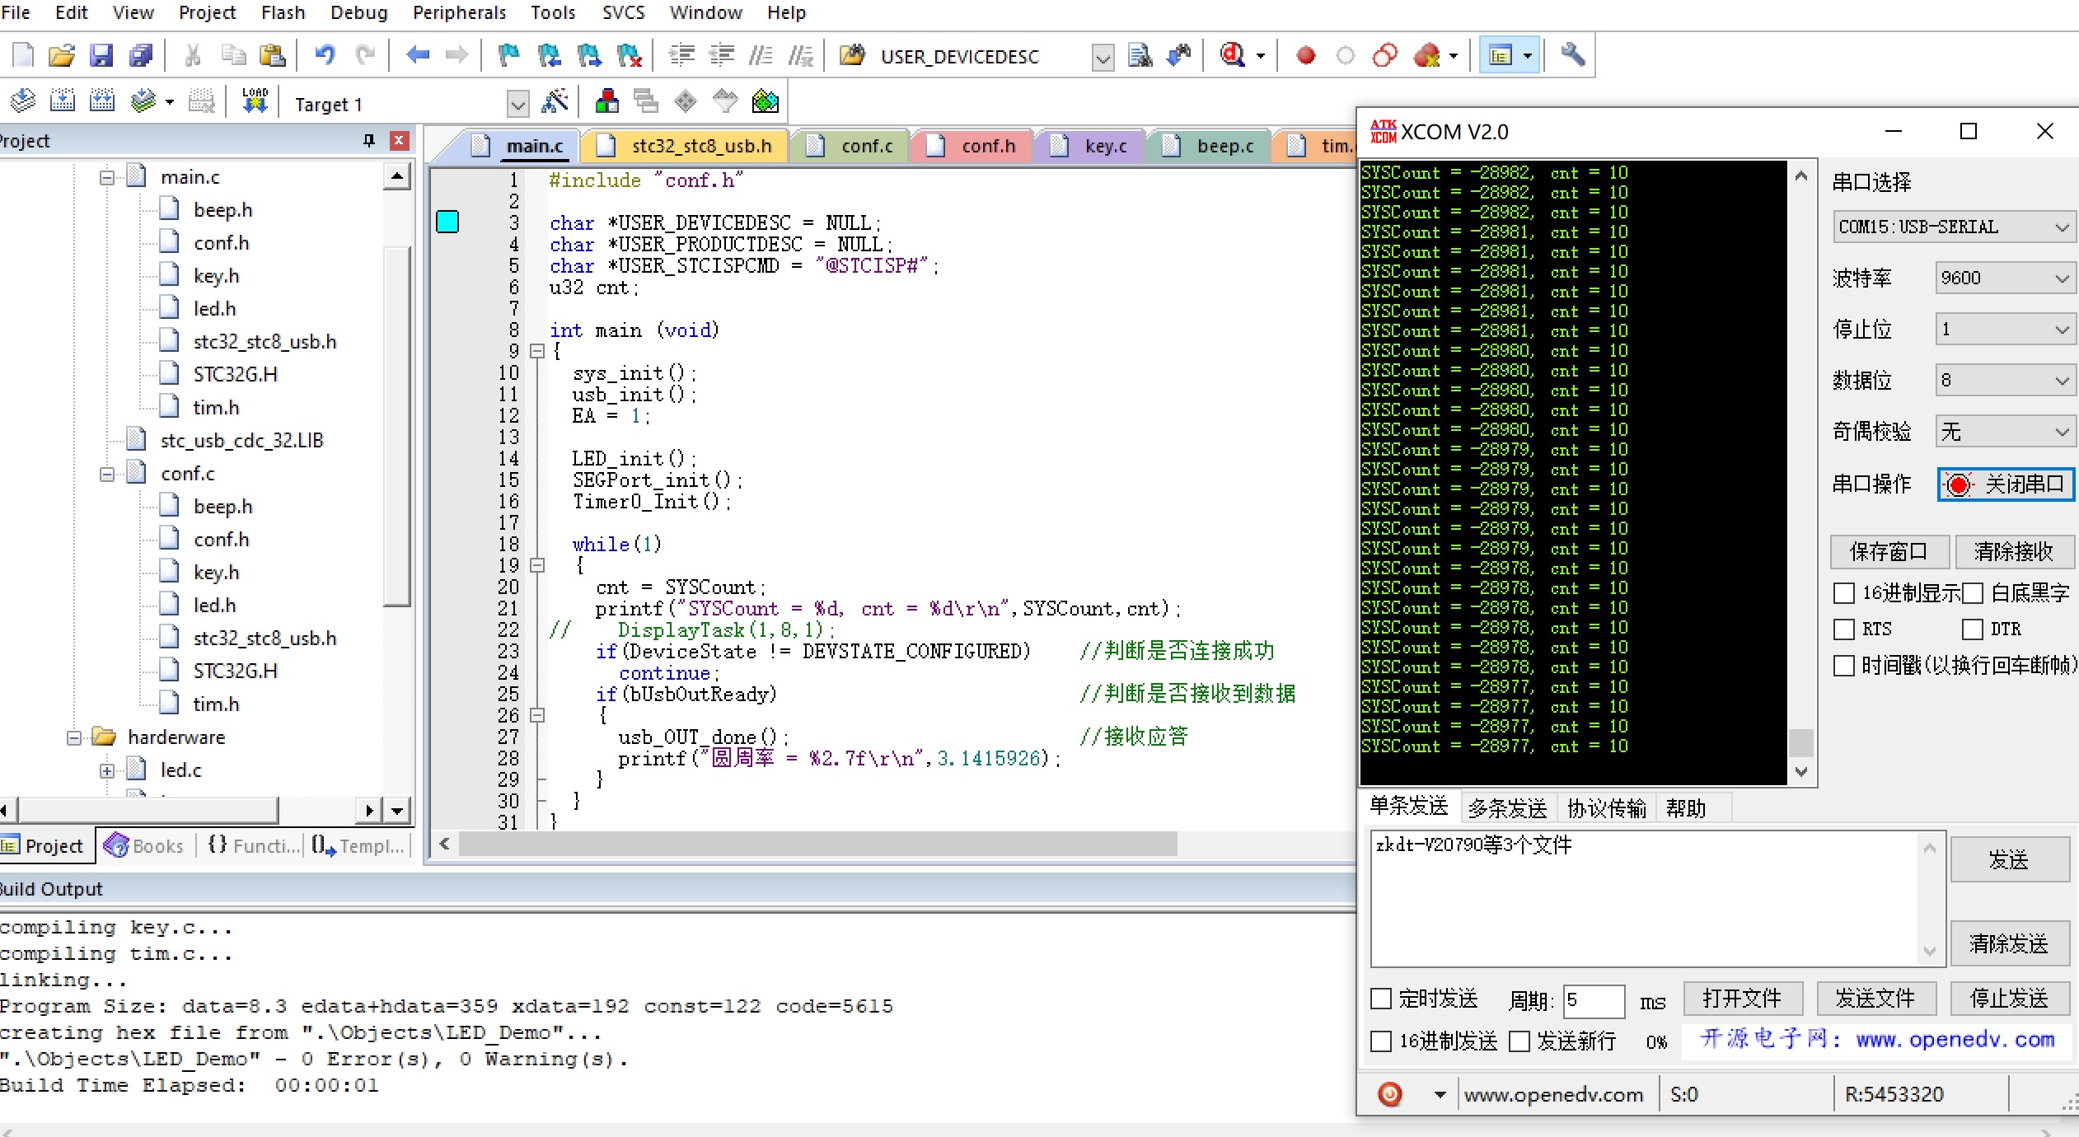Open the parity (奇偶校验) dropdown
The height and width of the screenshot is (1137, 2079).
point(2005,431)
